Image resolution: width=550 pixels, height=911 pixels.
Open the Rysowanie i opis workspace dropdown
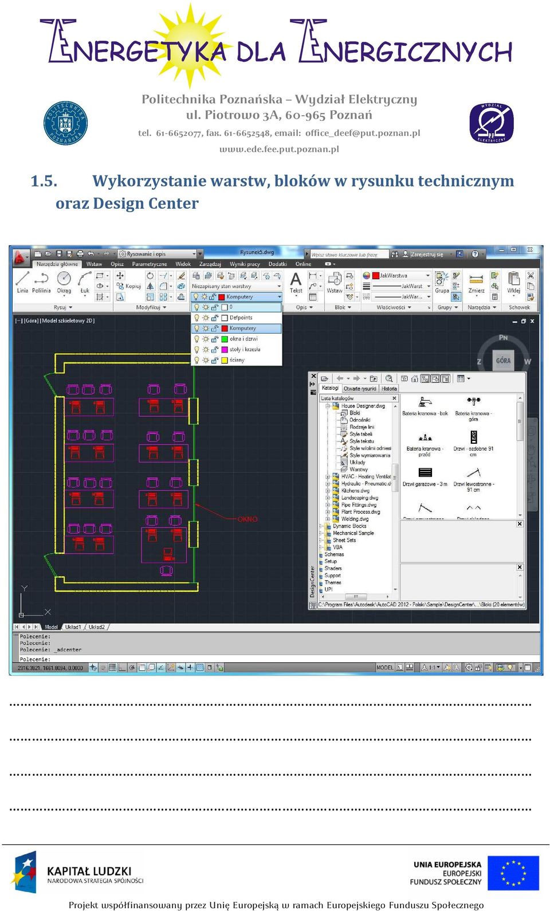coord(194,253)
